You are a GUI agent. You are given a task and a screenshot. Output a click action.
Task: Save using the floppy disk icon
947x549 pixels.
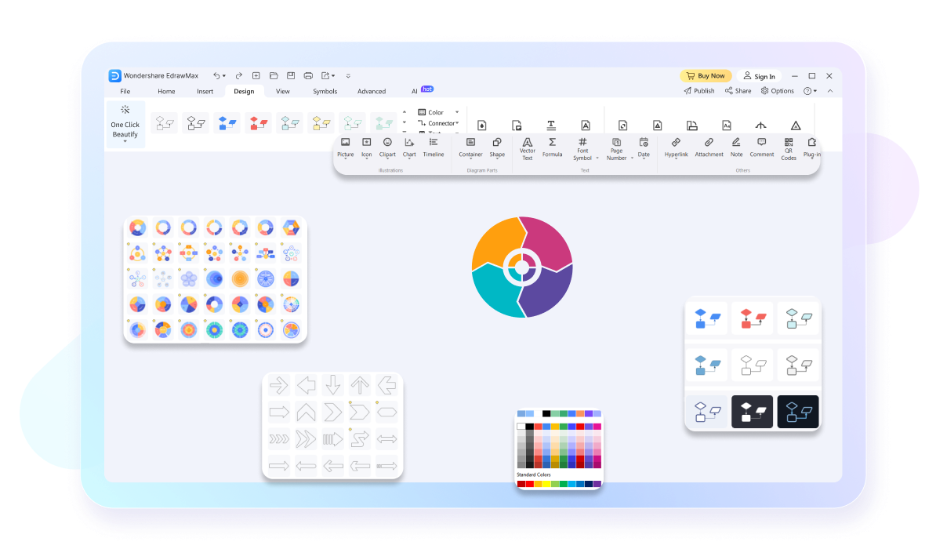[x=291, y=75]
